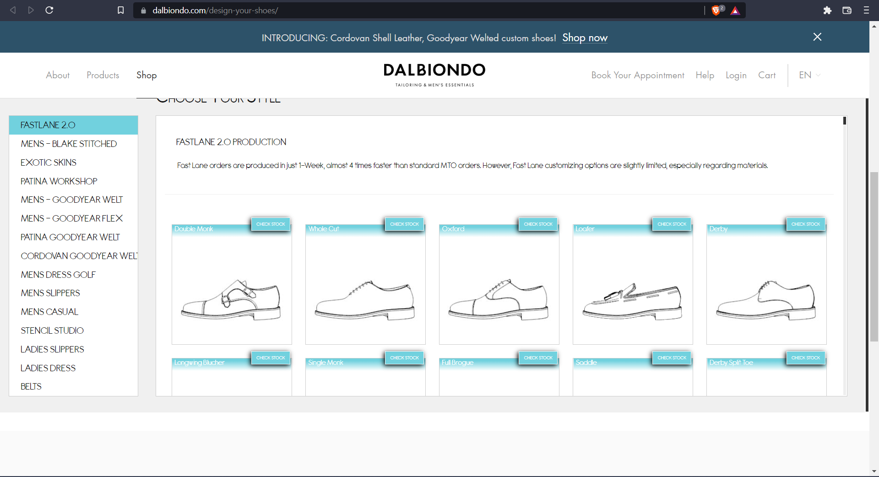Select STENCIL STUDIO category
The image size is (879, 477).
point(73,331)
